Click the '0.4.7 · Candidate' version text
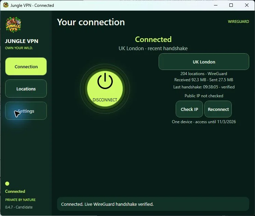 [x=19, y=207]
